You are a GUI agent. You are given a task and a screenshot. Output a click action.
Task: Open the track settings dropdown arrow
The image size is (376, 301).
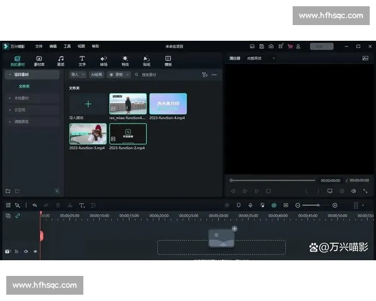[363, 205]
